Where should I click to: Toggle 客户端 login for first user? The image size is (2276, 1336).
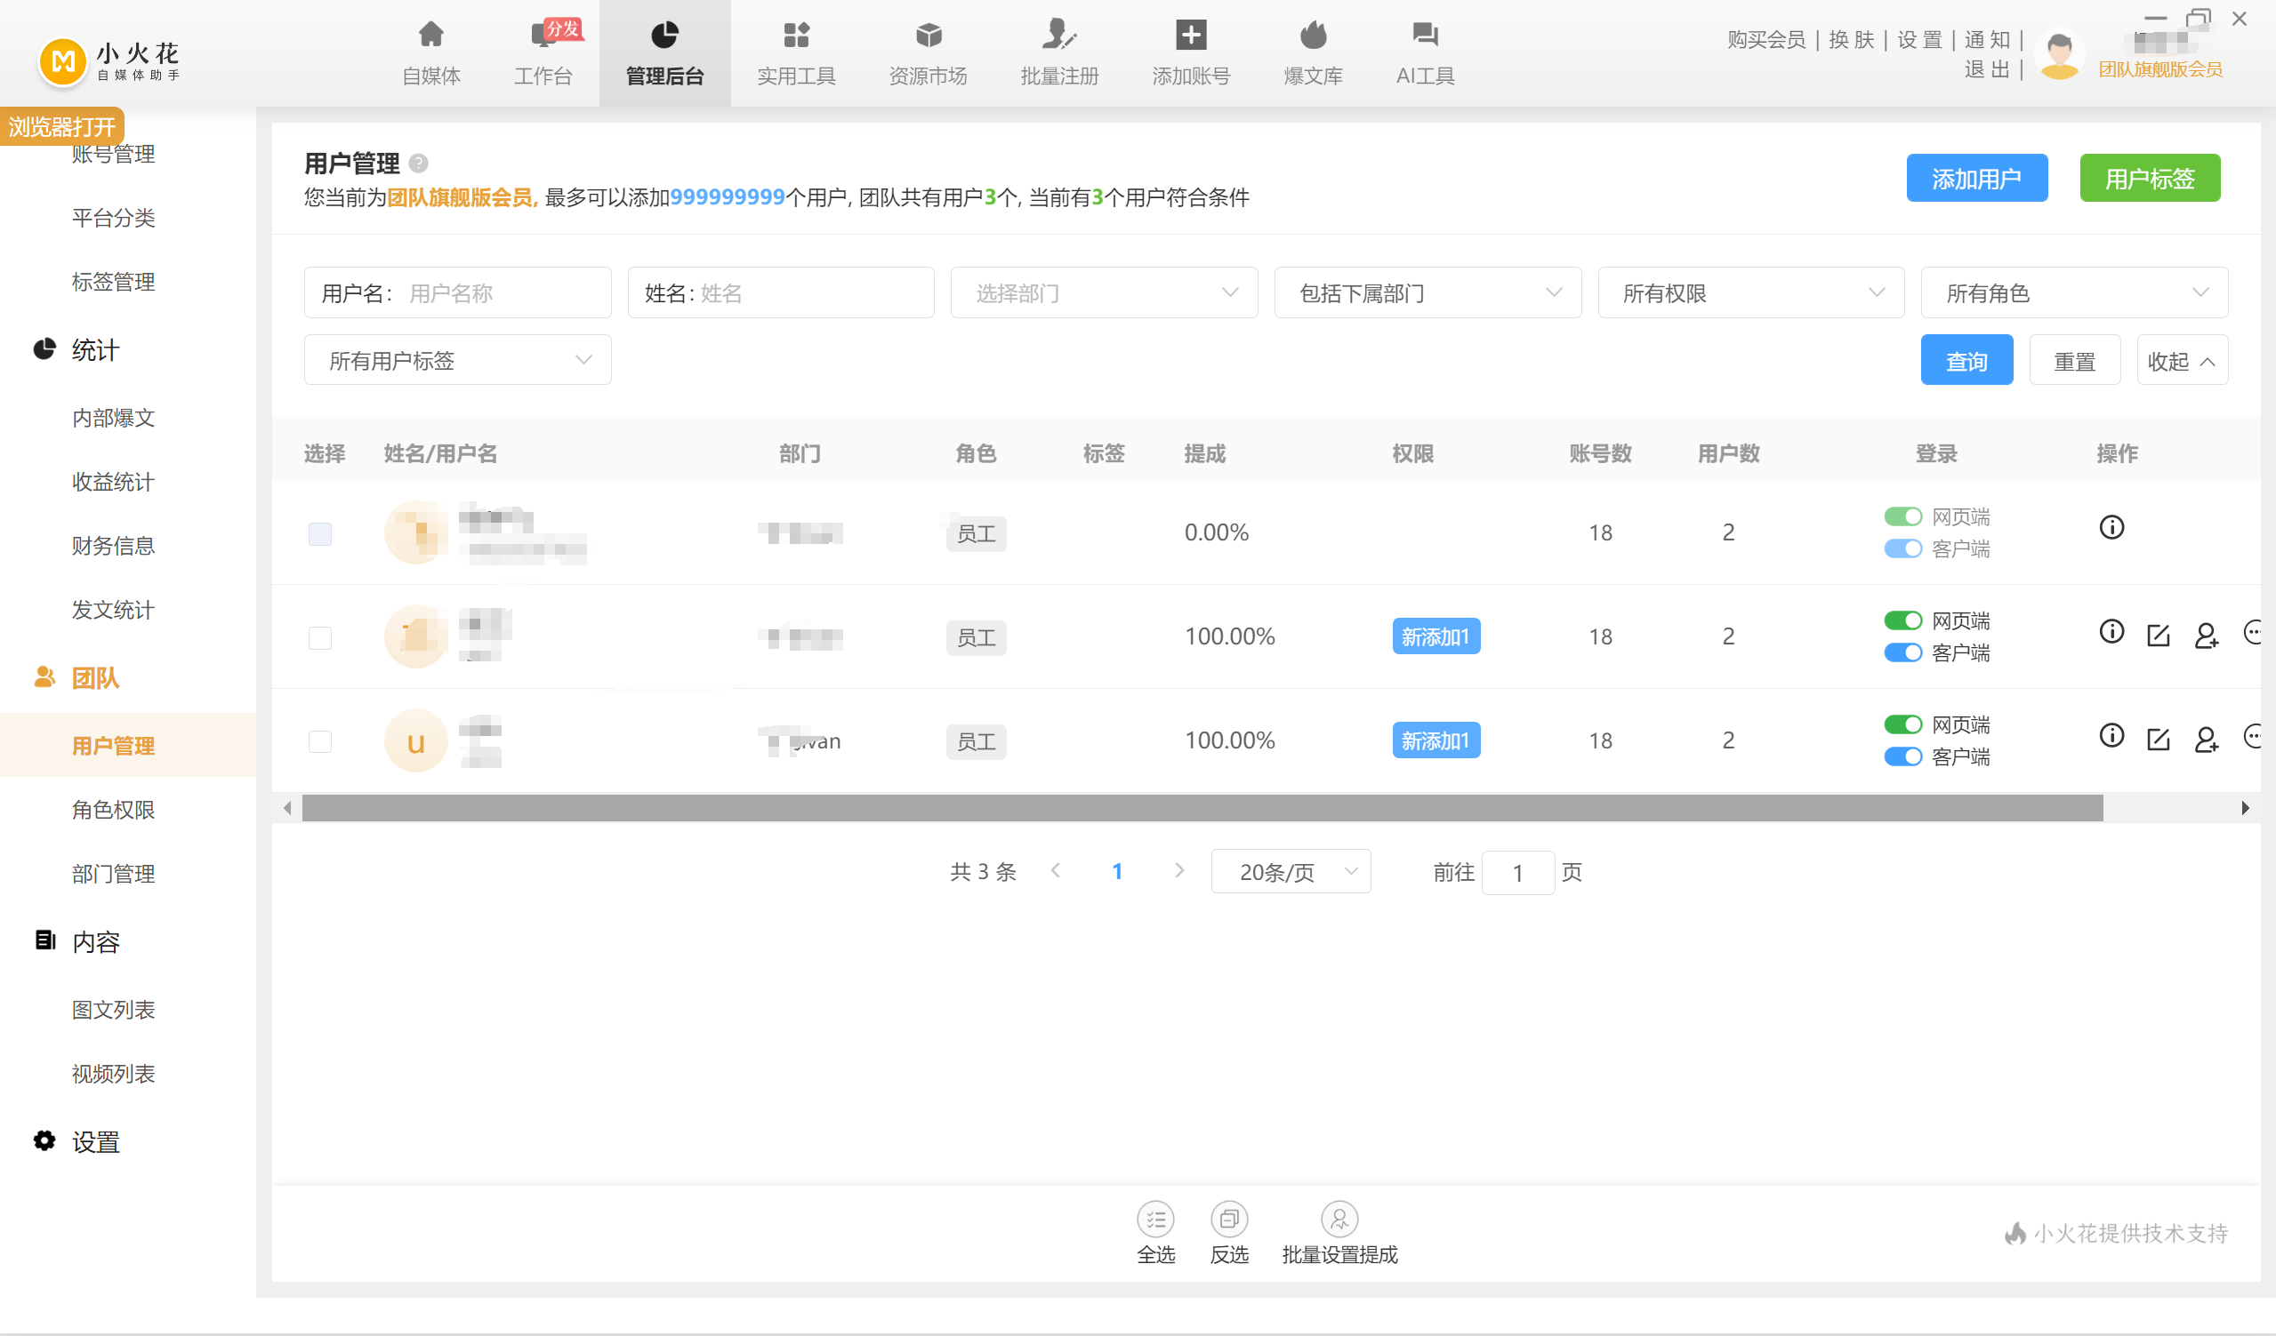[x=1902, y=548]
